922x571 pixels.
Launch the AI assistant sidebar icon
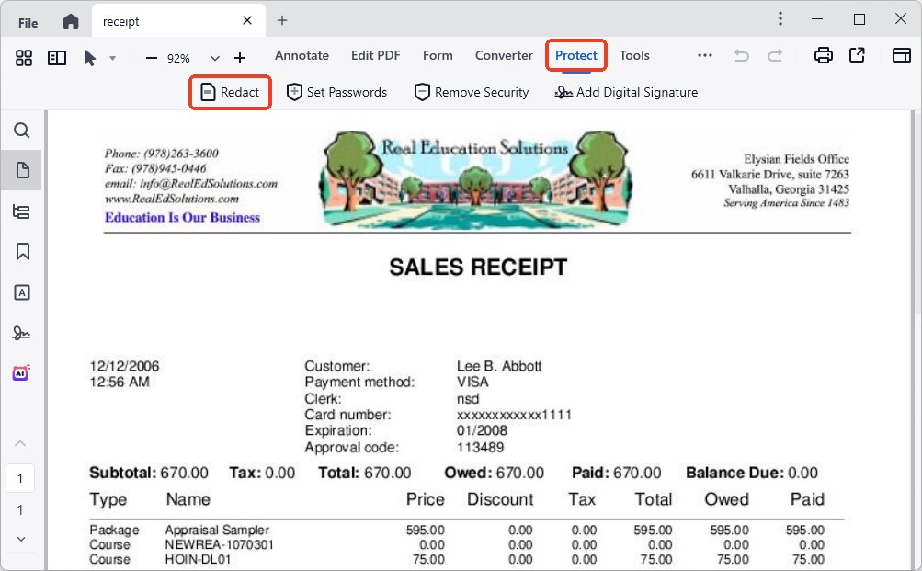point(22,372)
